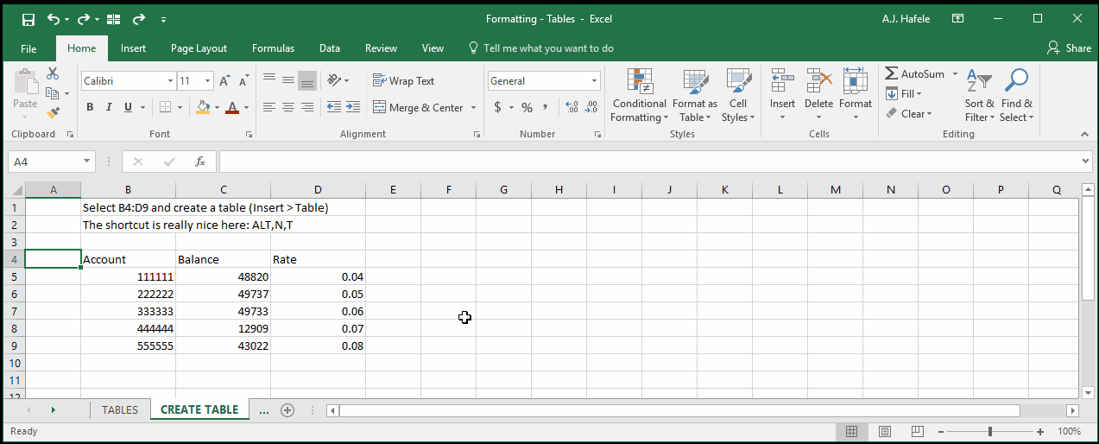Toggle Italic formatting

[109, 107]
